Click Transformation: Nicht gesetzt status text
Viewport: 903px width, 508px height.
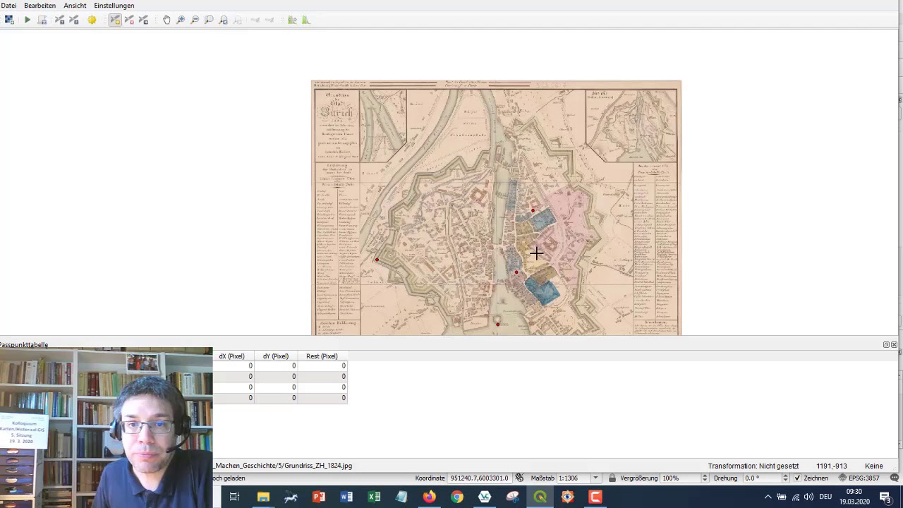tap(753, 466)
